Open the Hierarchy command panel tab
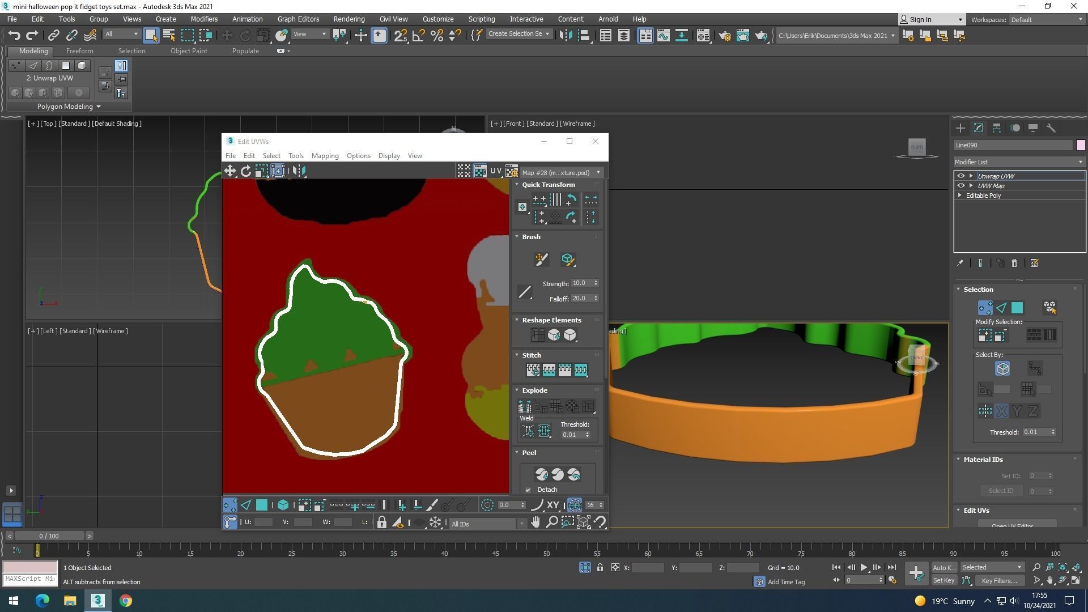1088x612 pixels. [x=997, y=128]
